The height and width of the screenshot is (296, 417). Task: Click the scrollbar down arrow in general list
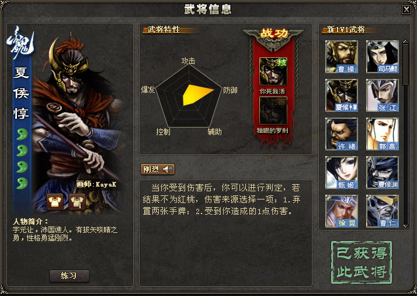click(x=405, y=226)
